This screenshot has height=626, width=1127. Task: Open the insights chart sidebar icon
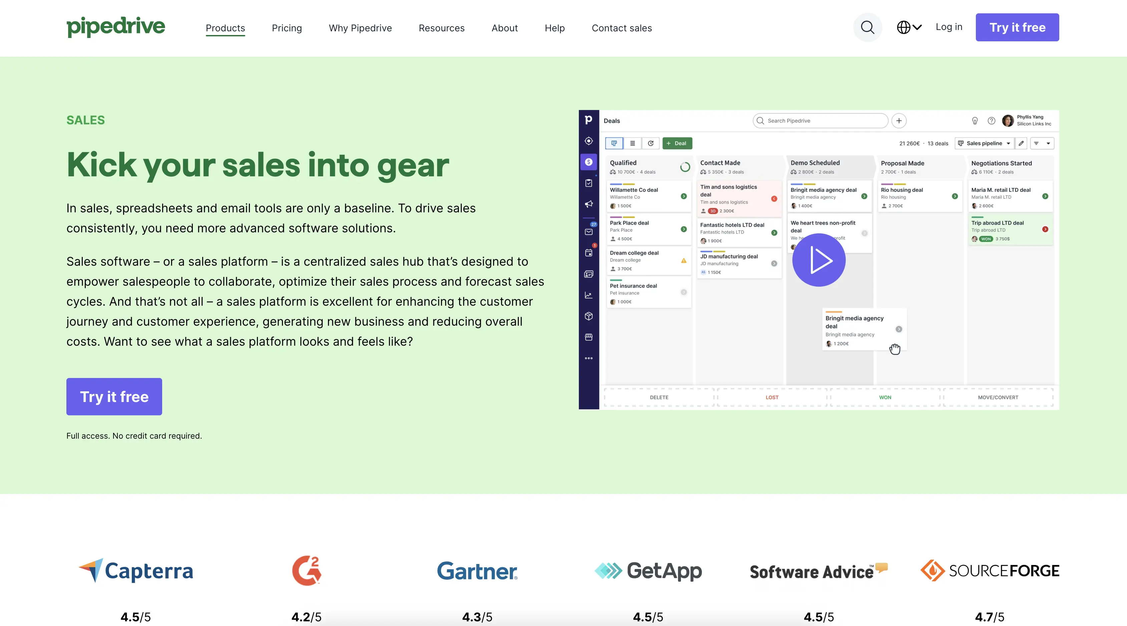pos(589,296)
